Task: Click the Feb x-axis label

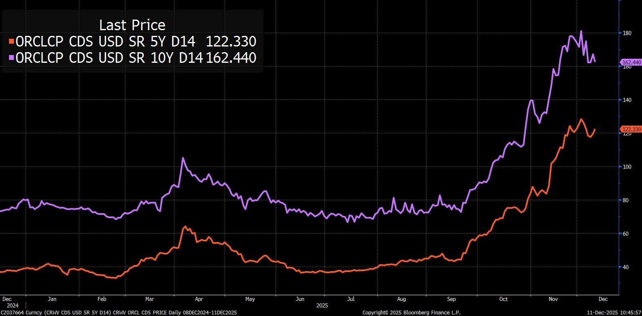Action: click(102, 299)
